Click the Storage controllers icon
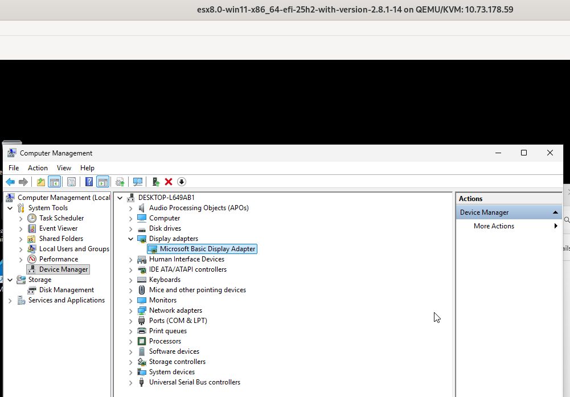This screenshot has width=570, height=397. (142, 362)
